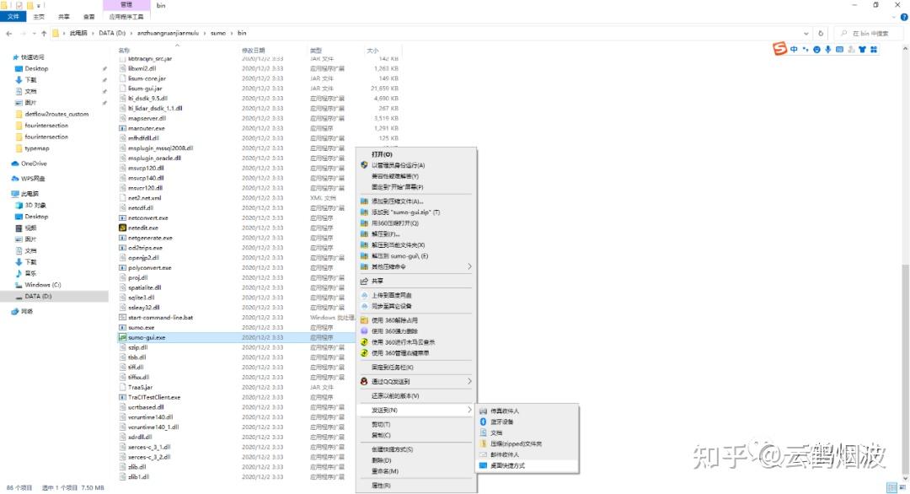Open the Sogou soft keyboard icon

click(x=838, y=49)
